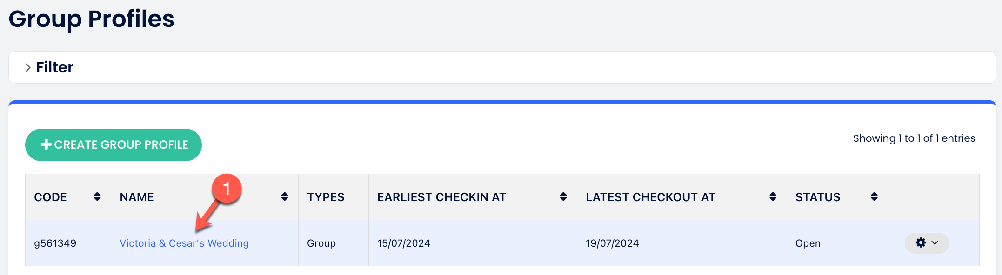Click the Types column header
The height and width of the screenshot is (275, 1002).
(326, 197)
